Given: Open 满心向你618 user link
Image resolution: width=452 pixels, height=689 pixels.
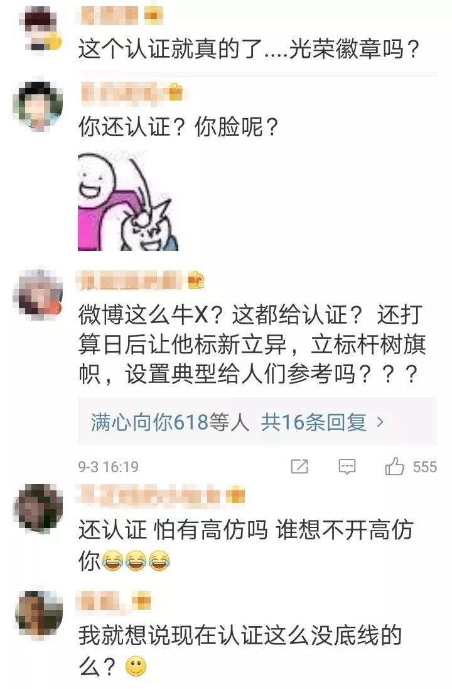Looking at the screenshot, I should pyautogui.click(x=149, y=422).
